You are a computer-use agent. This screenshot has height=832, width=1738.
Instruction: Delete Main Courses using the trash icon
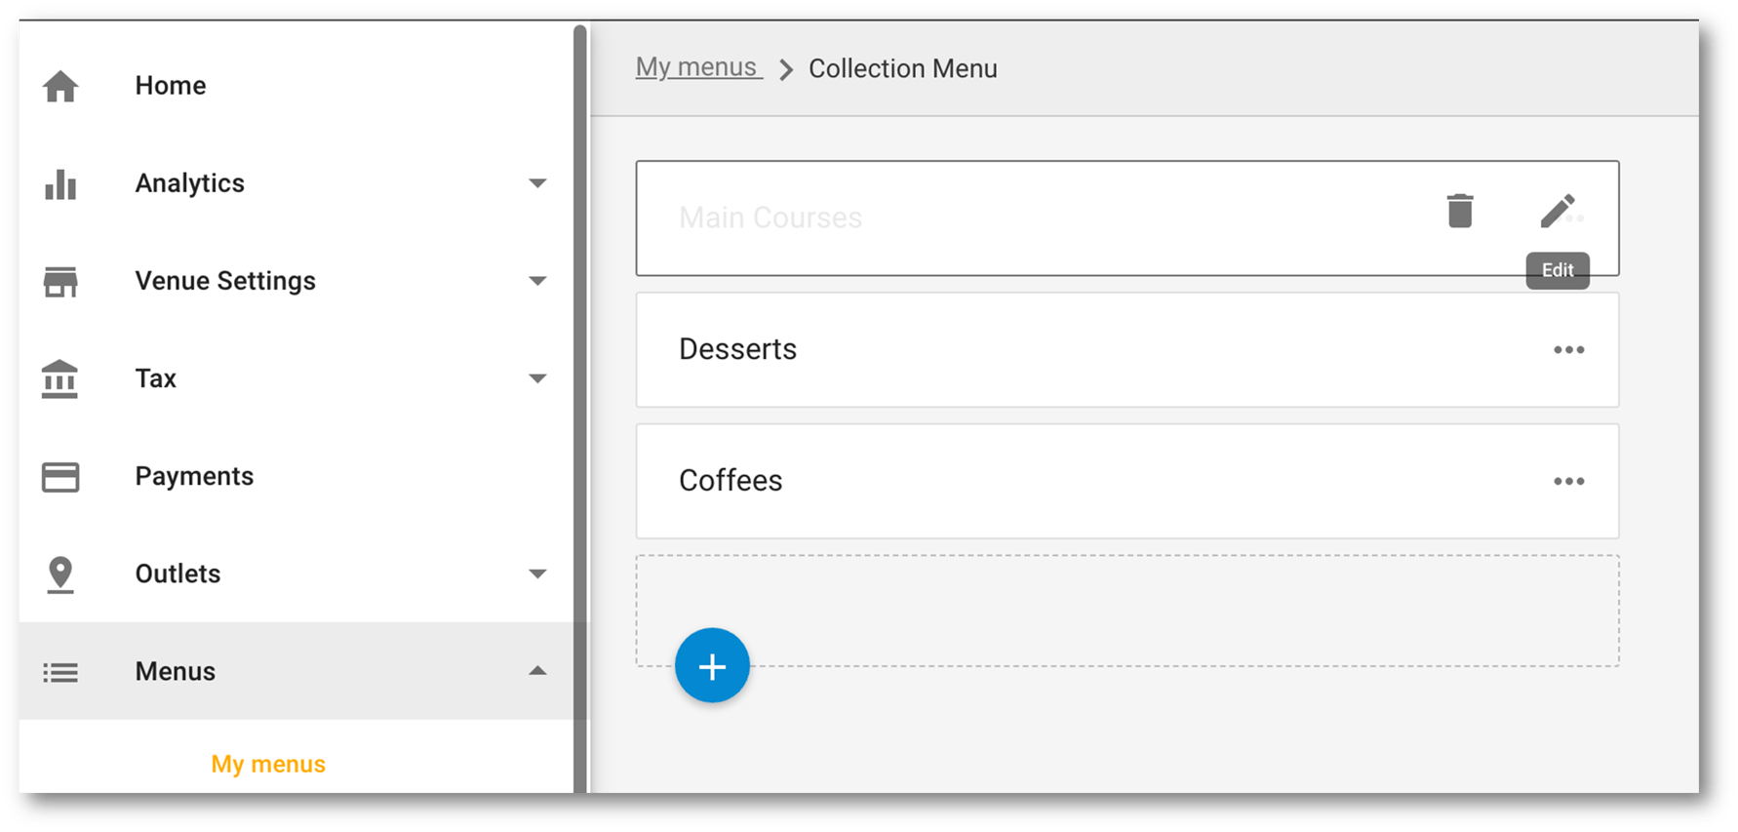tap(1458, 210)
